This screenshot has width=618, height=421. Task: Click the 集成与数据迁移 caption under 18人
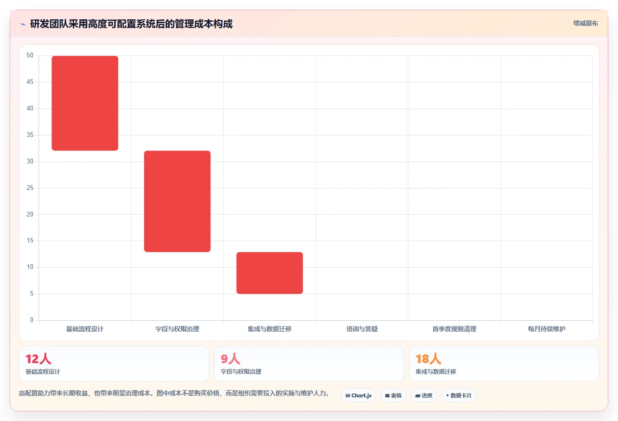(x=436, y=372)
